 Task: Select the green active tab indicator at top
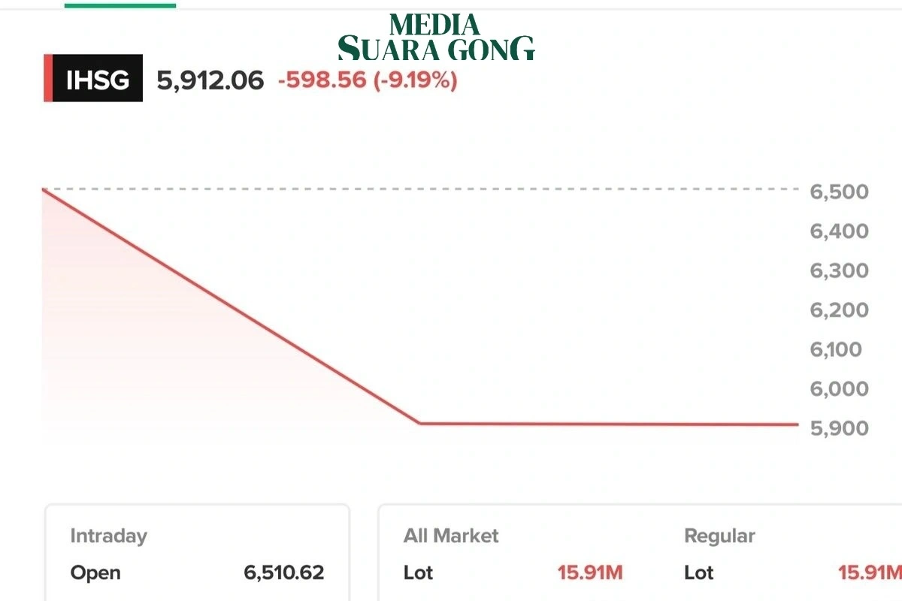point(120,5)
